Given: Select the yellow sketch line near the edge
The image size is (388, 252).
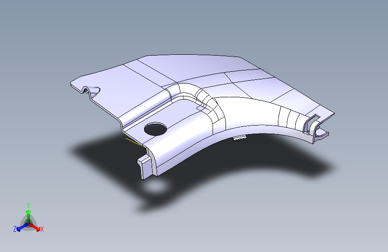Looking at the screenshot, I should click(134, 142).
